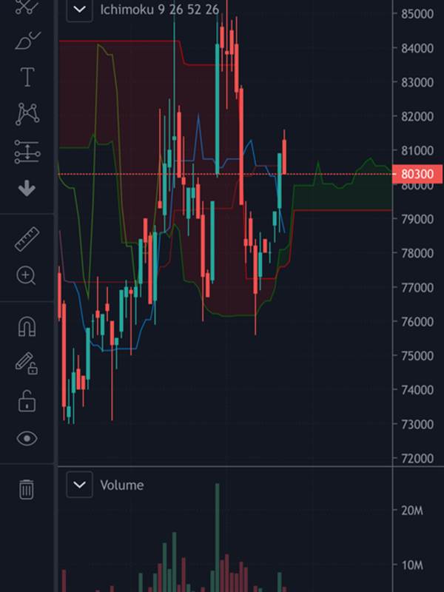Click the 74000 price scale label
This screenshot has width=444, height=592.
[417, 390]
